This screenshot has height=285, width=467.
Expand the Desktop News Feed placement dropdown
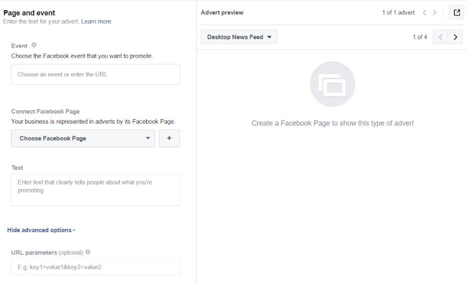pos(239,37)
